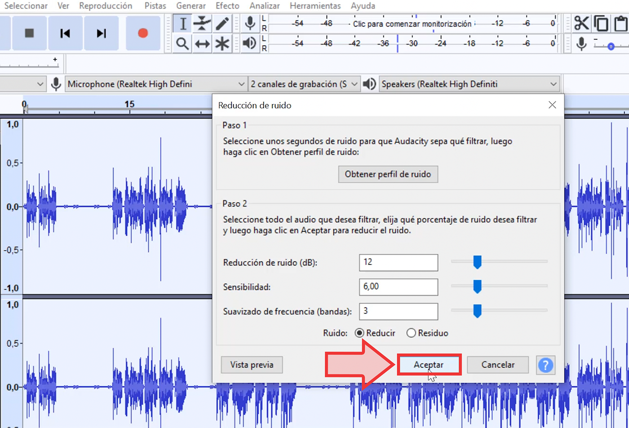Screen dimensions: 629x428
Task: Select the Draw pencil tool
Action: pos(222,23)
